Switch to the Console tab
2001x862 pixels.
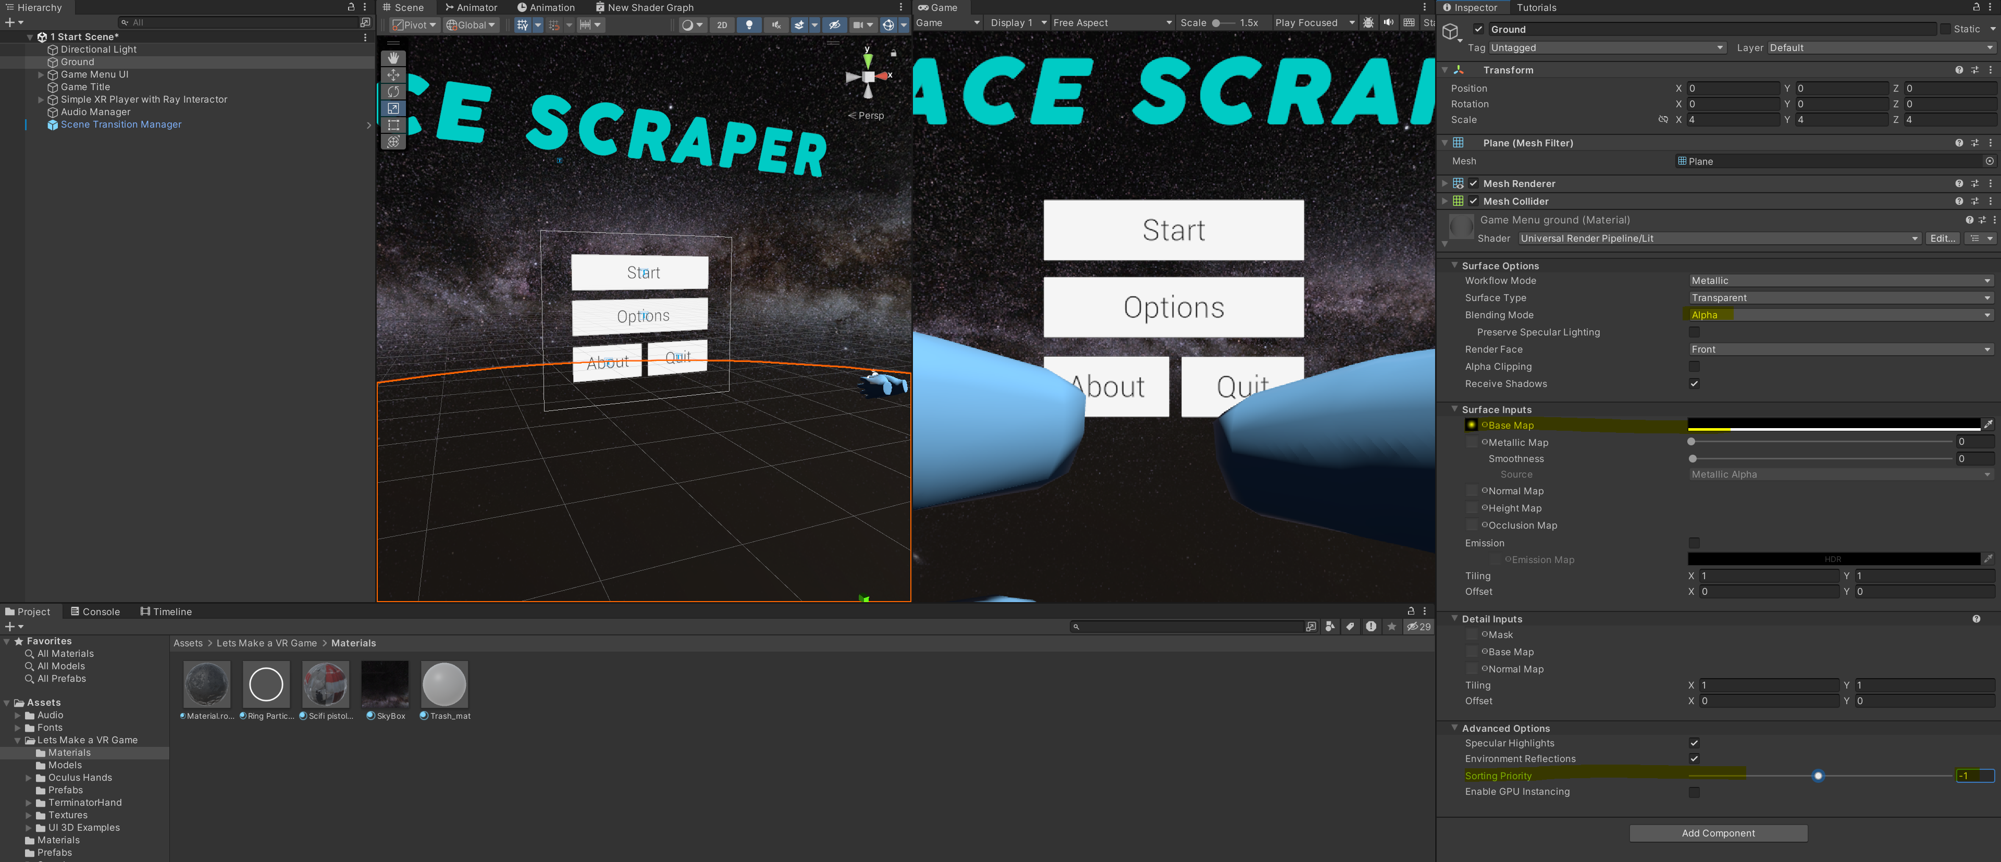pyautogui.click(x=95, y=612)
